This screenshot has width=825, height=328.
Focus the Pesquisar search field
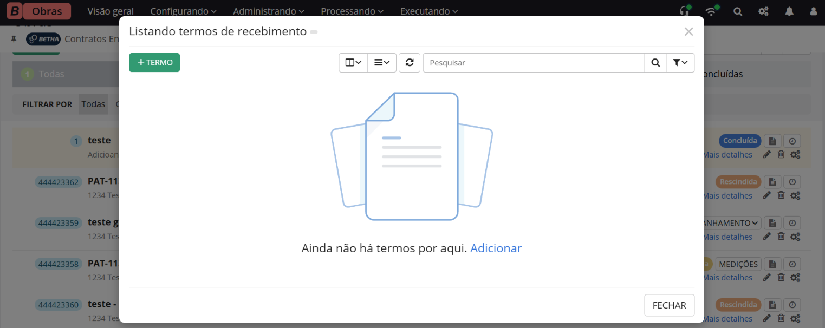534,63
